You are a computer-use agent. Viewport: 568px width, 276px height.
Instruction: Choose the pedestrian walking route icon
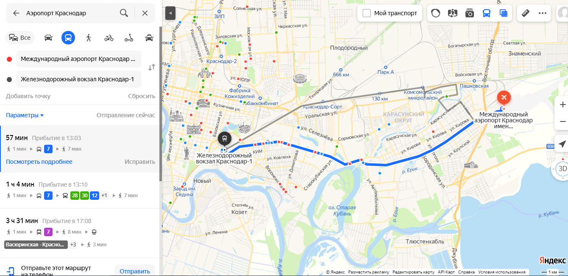(x=89, y=38)
